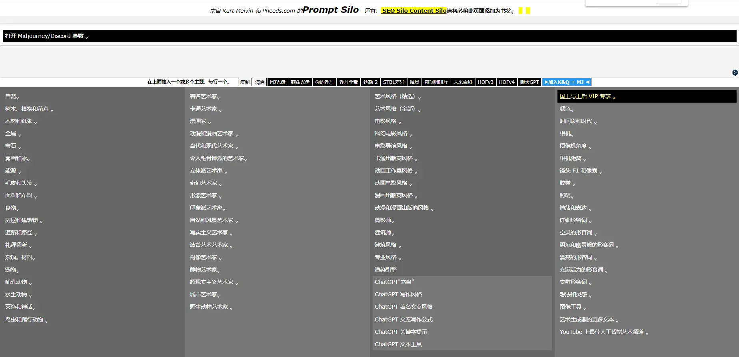Click into the subject input text area

pyautogui.click(x=360, y=61)
